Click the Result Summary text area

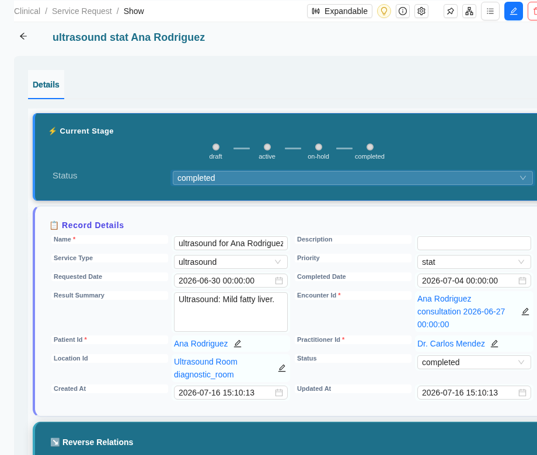click(x=231, y=312)
